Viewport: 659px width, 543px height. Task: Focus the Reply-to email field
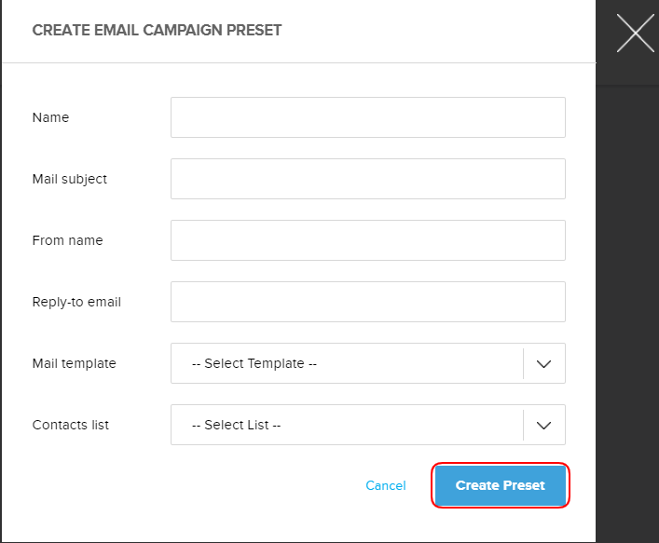(x=367, y=302)
